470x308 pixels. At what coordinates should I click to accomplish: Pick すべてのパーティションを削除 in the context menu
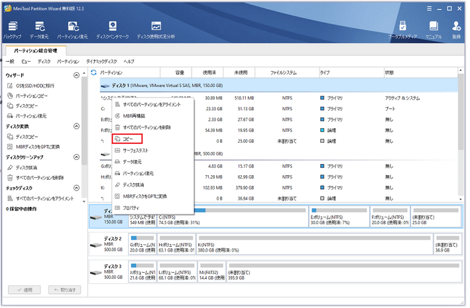click(x=153, y=127)
